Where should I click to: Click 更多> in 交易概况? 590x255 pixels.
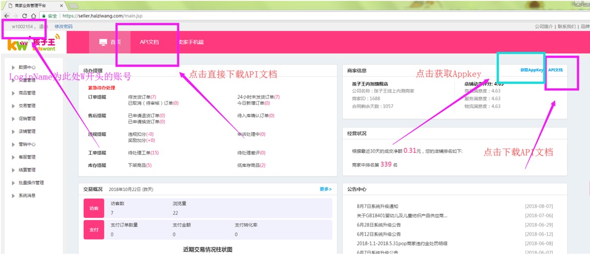(x=325, y=189)
